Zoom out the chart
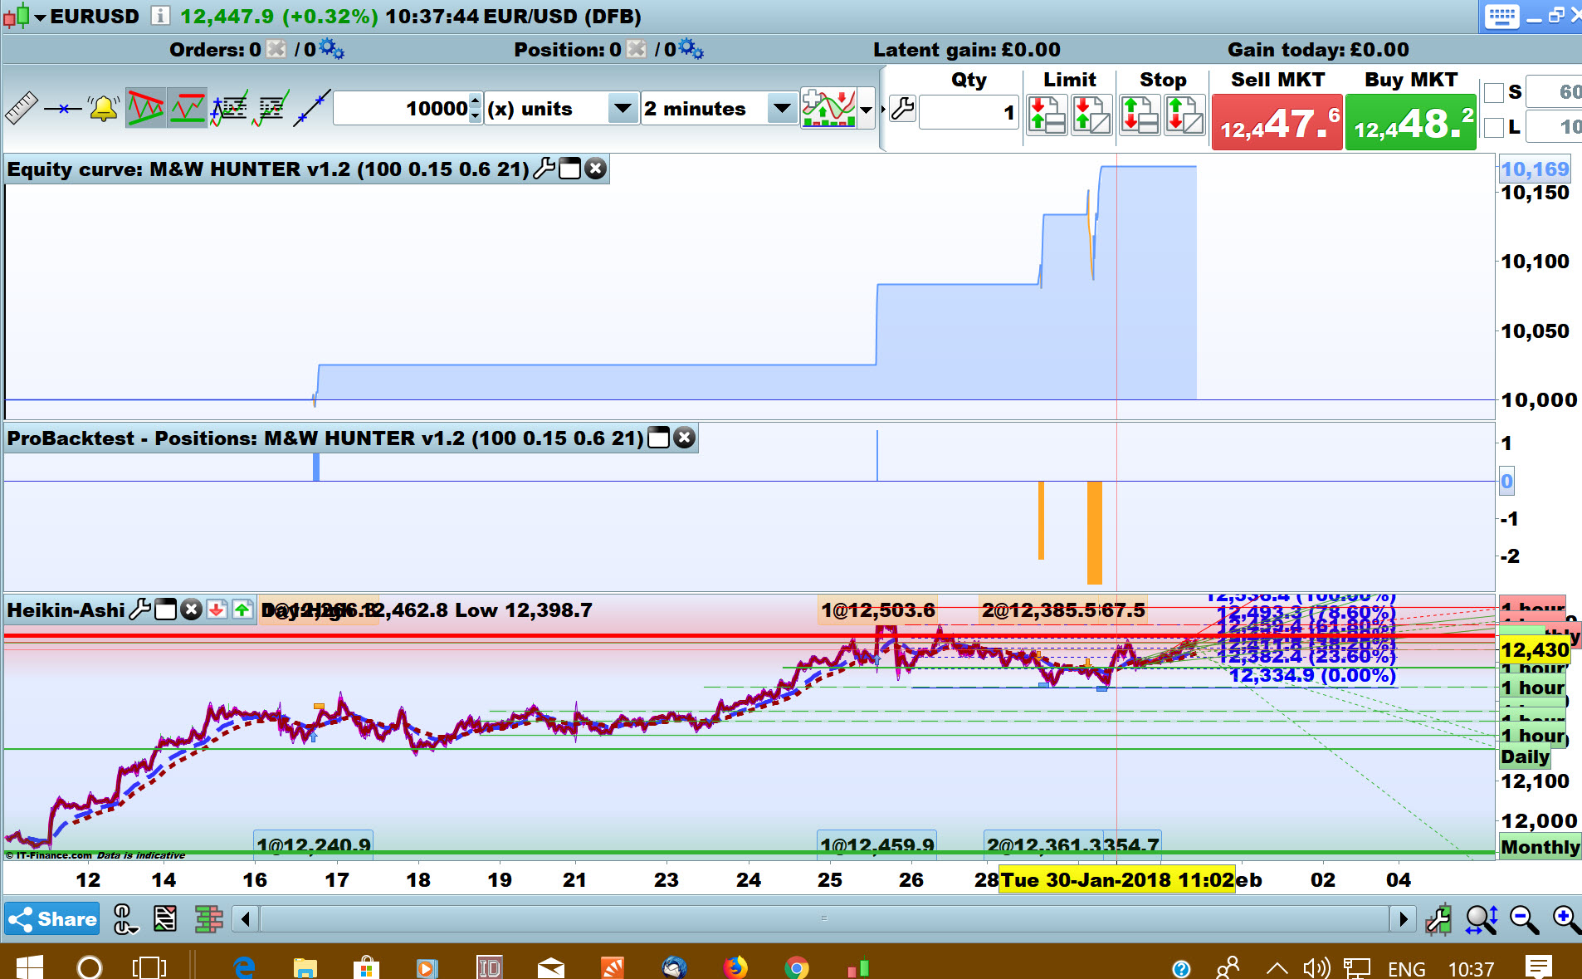This screenshot has width=1582, height=979. tap(1525, 919)
